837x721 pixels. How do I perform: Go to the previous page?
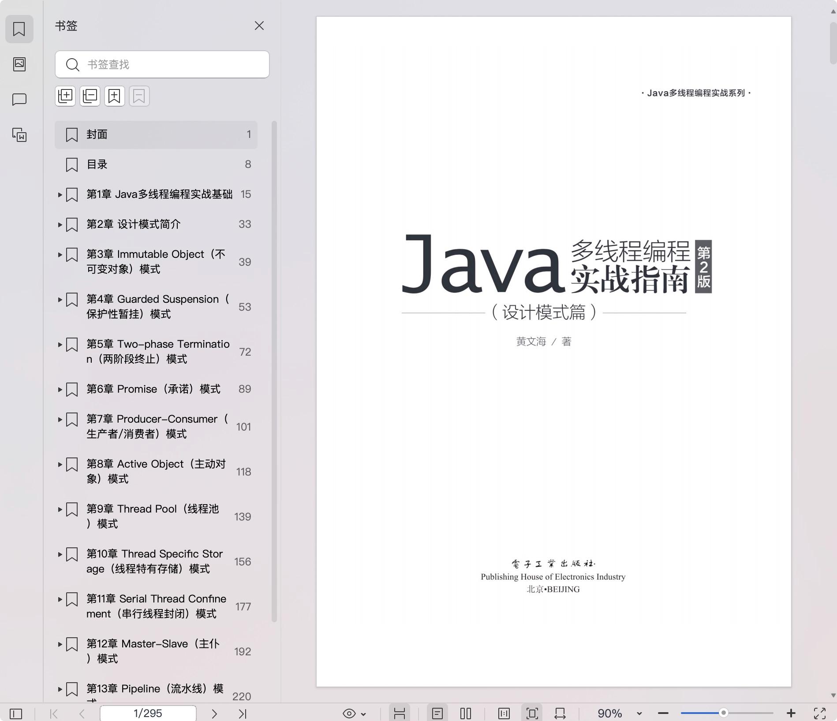[x=82, y=714]
